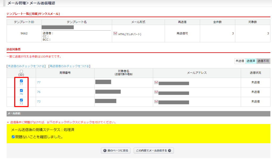Click the envelope icon in row 77
This screenshot has width=272, height=161.
(x=156, y=82)
